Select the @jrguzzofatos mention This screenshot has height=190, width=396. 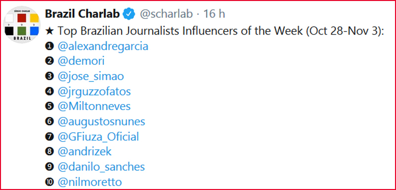coord(94,92)
